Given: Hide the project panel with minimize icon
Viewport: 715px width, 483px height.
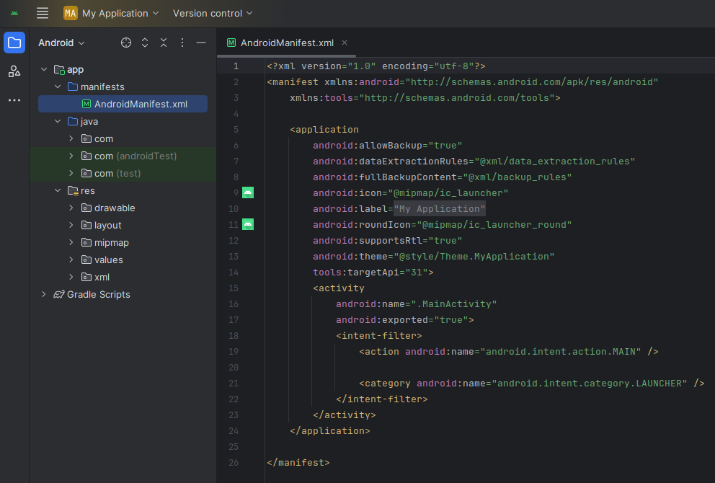Looking at the screenshot, I should (x=201, y=43).
